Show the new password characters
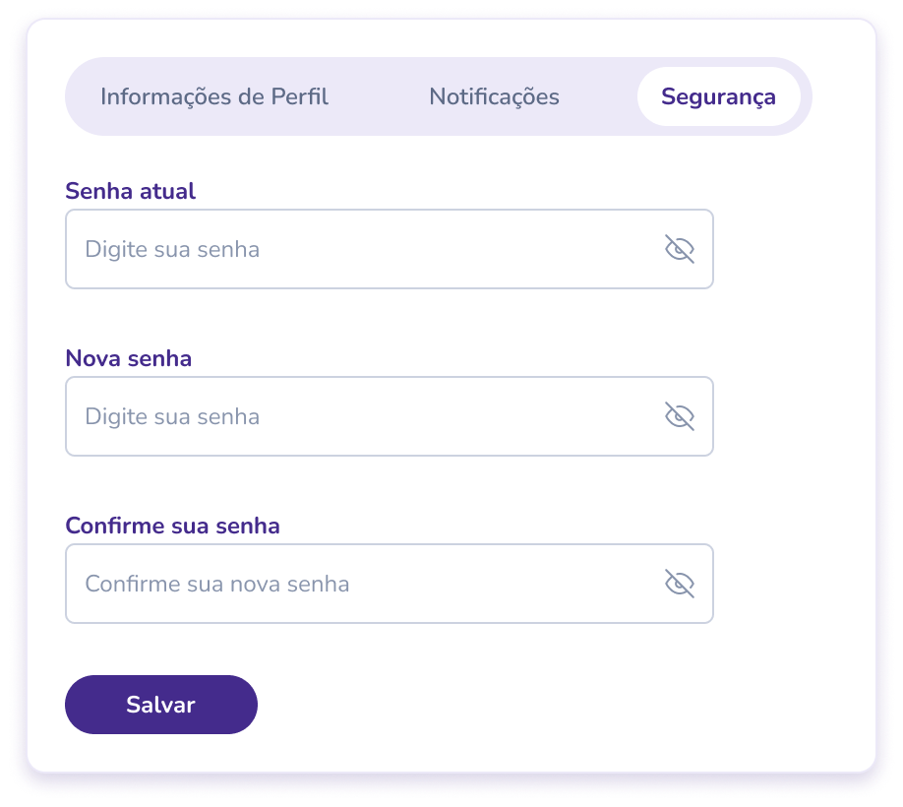Image resolution: width=903 pixels, height=807 pixels. pos(679,416)
